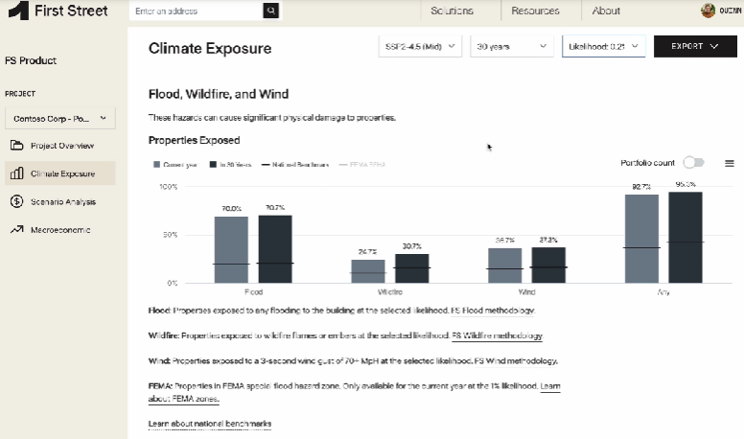Click the address search input field
This screenshot has width=744, height=439.
(x=196, y=11)
